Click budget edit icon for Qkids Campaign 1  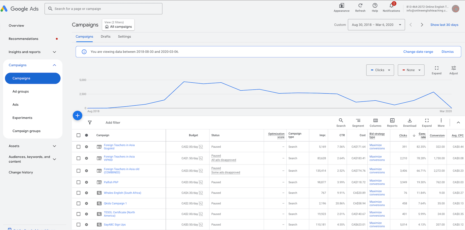point(201,204)
